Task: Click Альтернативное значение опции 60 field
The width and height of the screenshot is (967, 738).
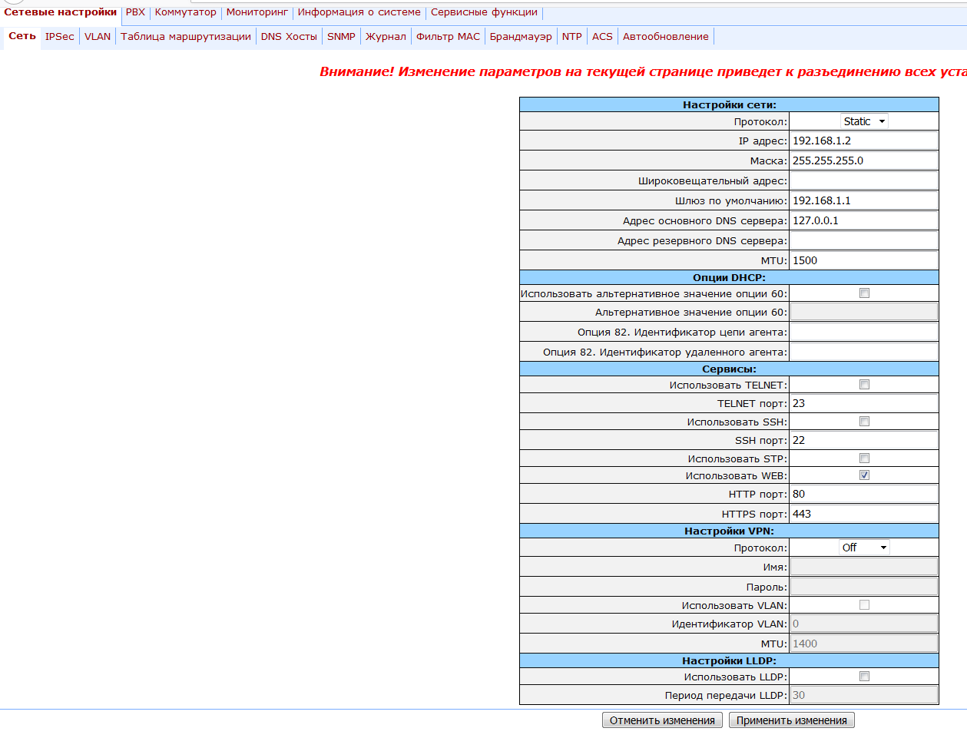Action: point(864,312)
